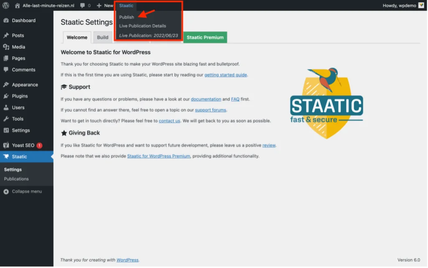This screenshot has height=268, width=428.
Task: Open Publications under Staatic submenu
Action: click(16, 179)
